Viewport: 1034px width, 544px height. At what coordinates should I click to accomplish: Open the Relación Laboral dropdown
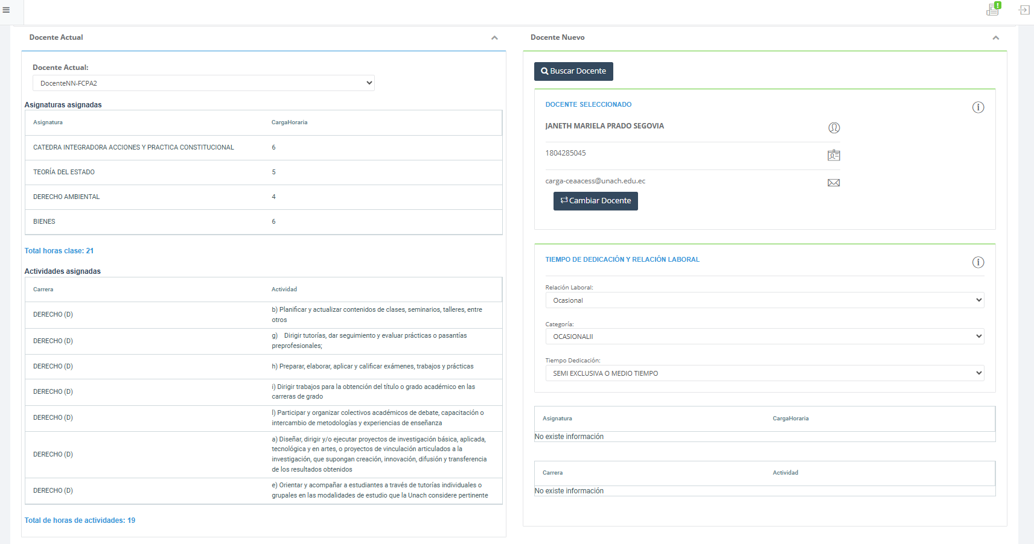[764, 300]
